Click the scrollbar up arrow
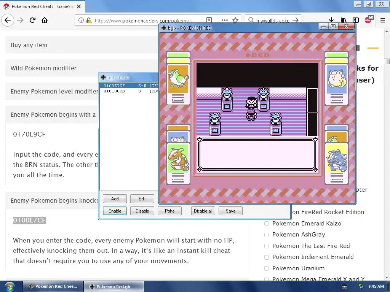390x292 pixels. (387, 31)
